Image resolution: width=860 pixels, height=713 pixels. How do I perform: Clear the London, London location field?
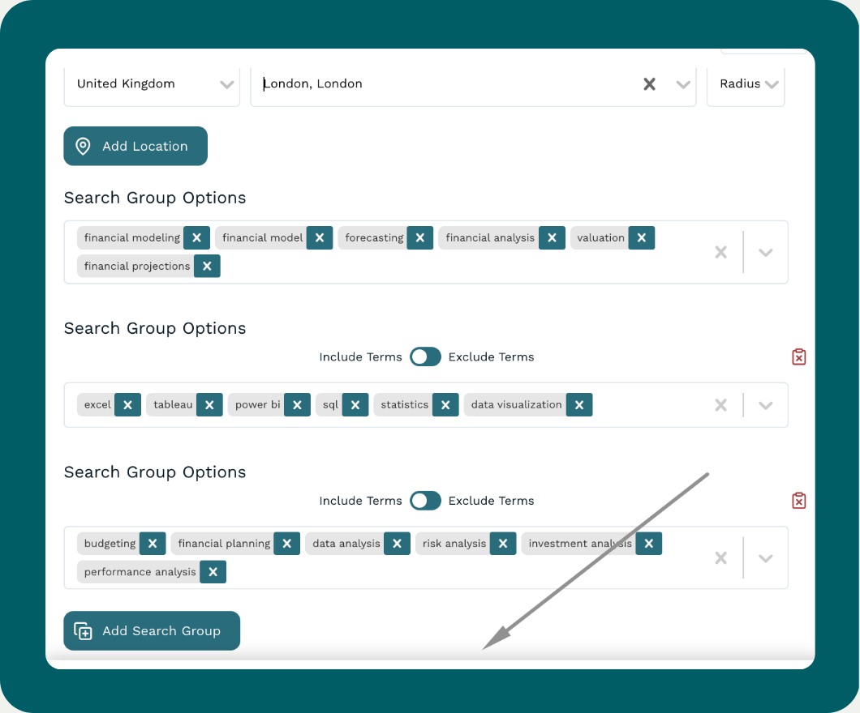(x=649, y=84)
